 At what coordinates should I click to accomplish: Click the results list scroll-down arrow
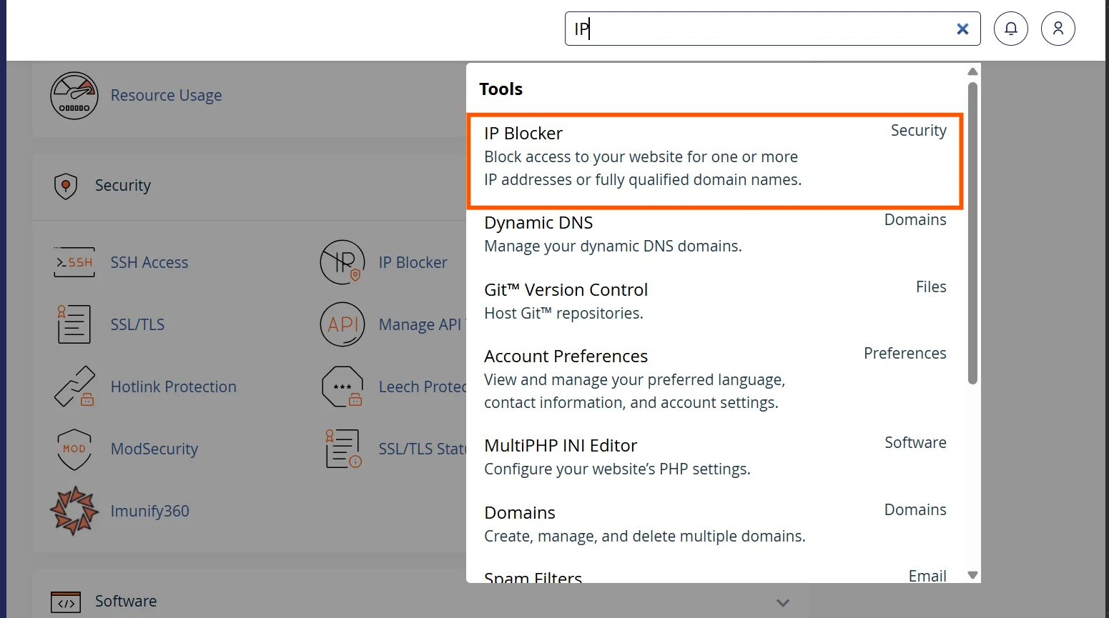pyautogui.click(x=972, y=574)
